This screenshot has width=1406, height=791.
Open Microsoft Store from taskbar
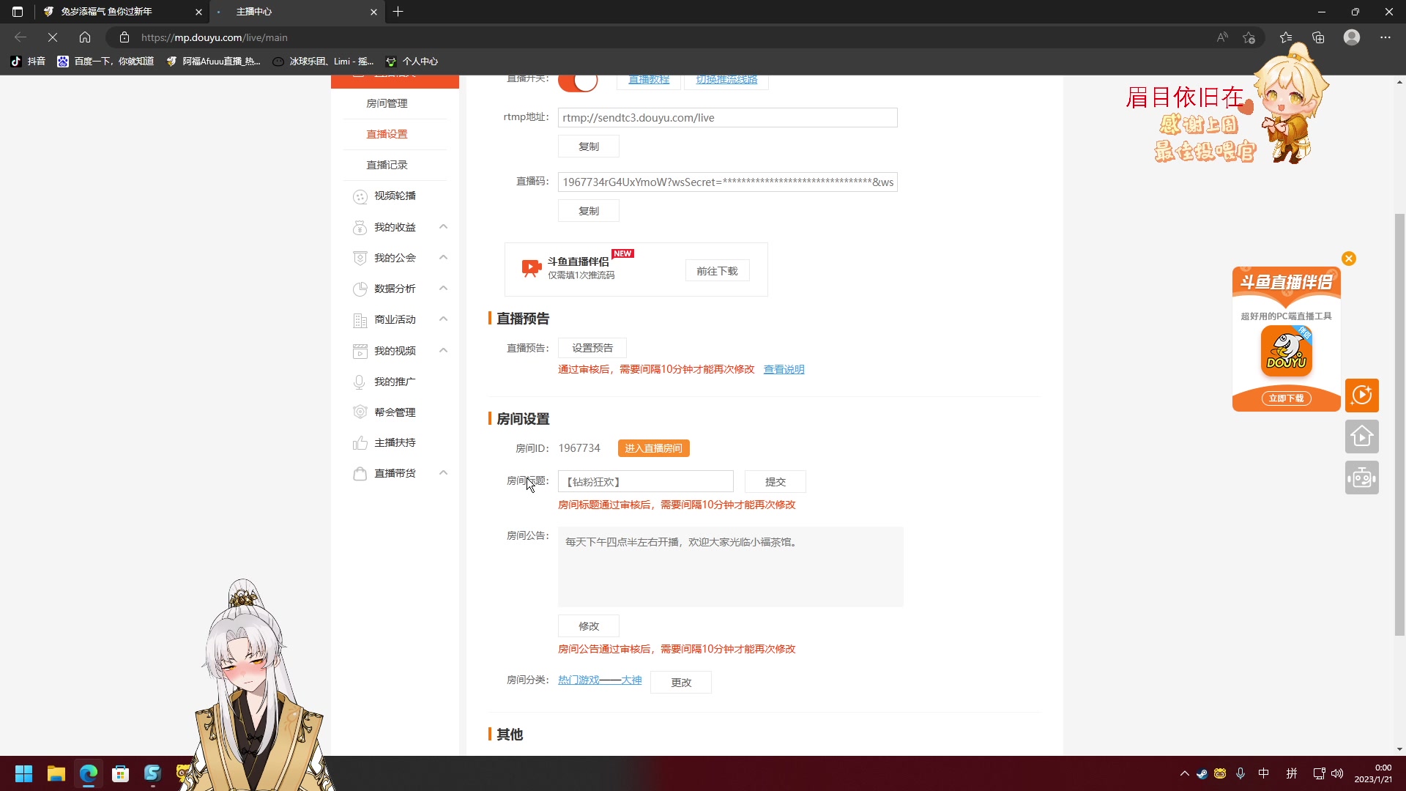pyautogui.click(x=120, y=773)
